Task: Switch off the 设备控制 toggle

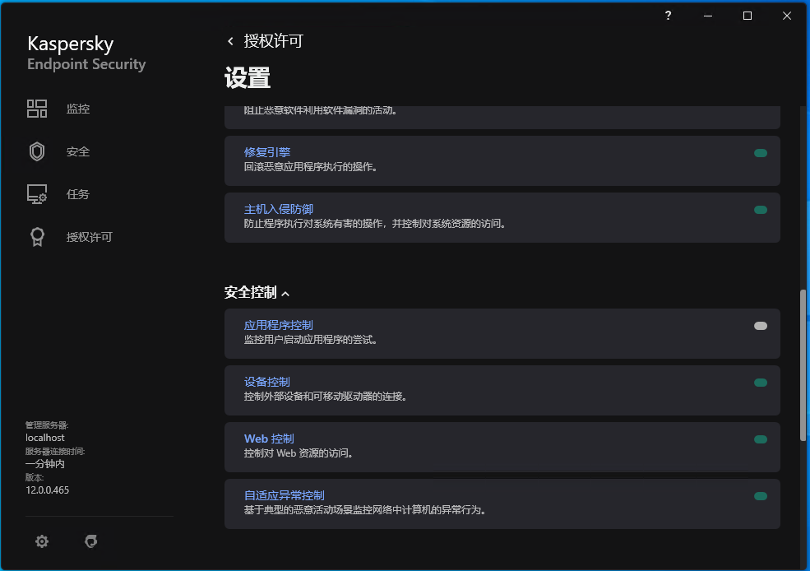Action: 761,383
